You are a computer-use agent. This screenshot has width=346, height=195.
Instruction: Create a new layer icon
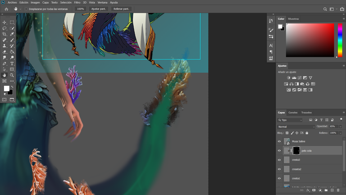pyautogui.click(x=332, y=190)
